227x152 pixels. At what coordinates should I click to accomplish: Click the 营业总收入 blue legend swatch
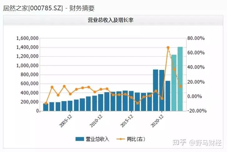coord(80,139)
